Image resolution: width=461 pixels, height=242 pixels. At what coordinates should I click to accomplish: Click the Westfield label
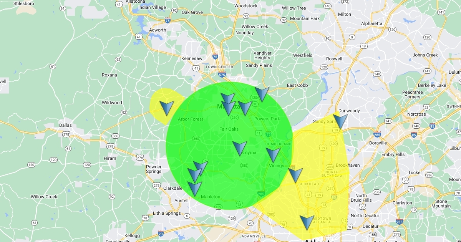tap(303, 55)
